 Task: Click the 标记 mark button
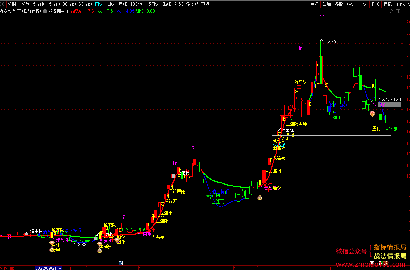387,4
